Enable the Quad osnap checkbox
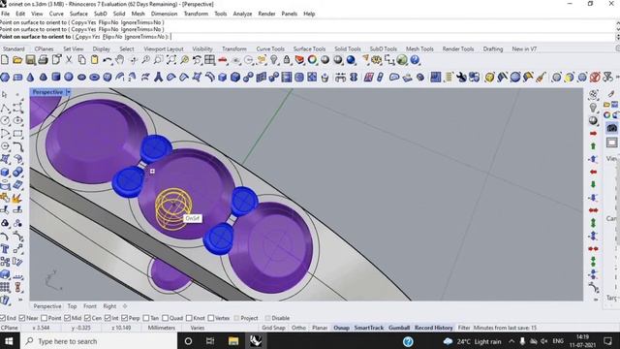This screenshot has height=349, width=620. 166,318
